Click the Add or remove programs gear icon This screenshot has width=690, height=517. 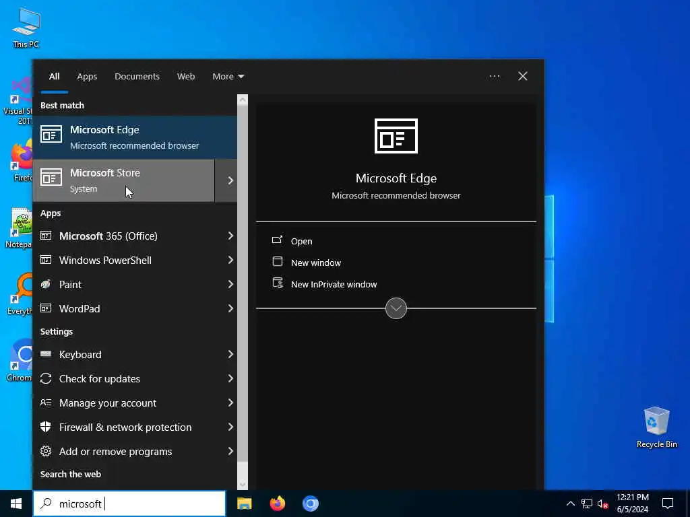(46, 451)
